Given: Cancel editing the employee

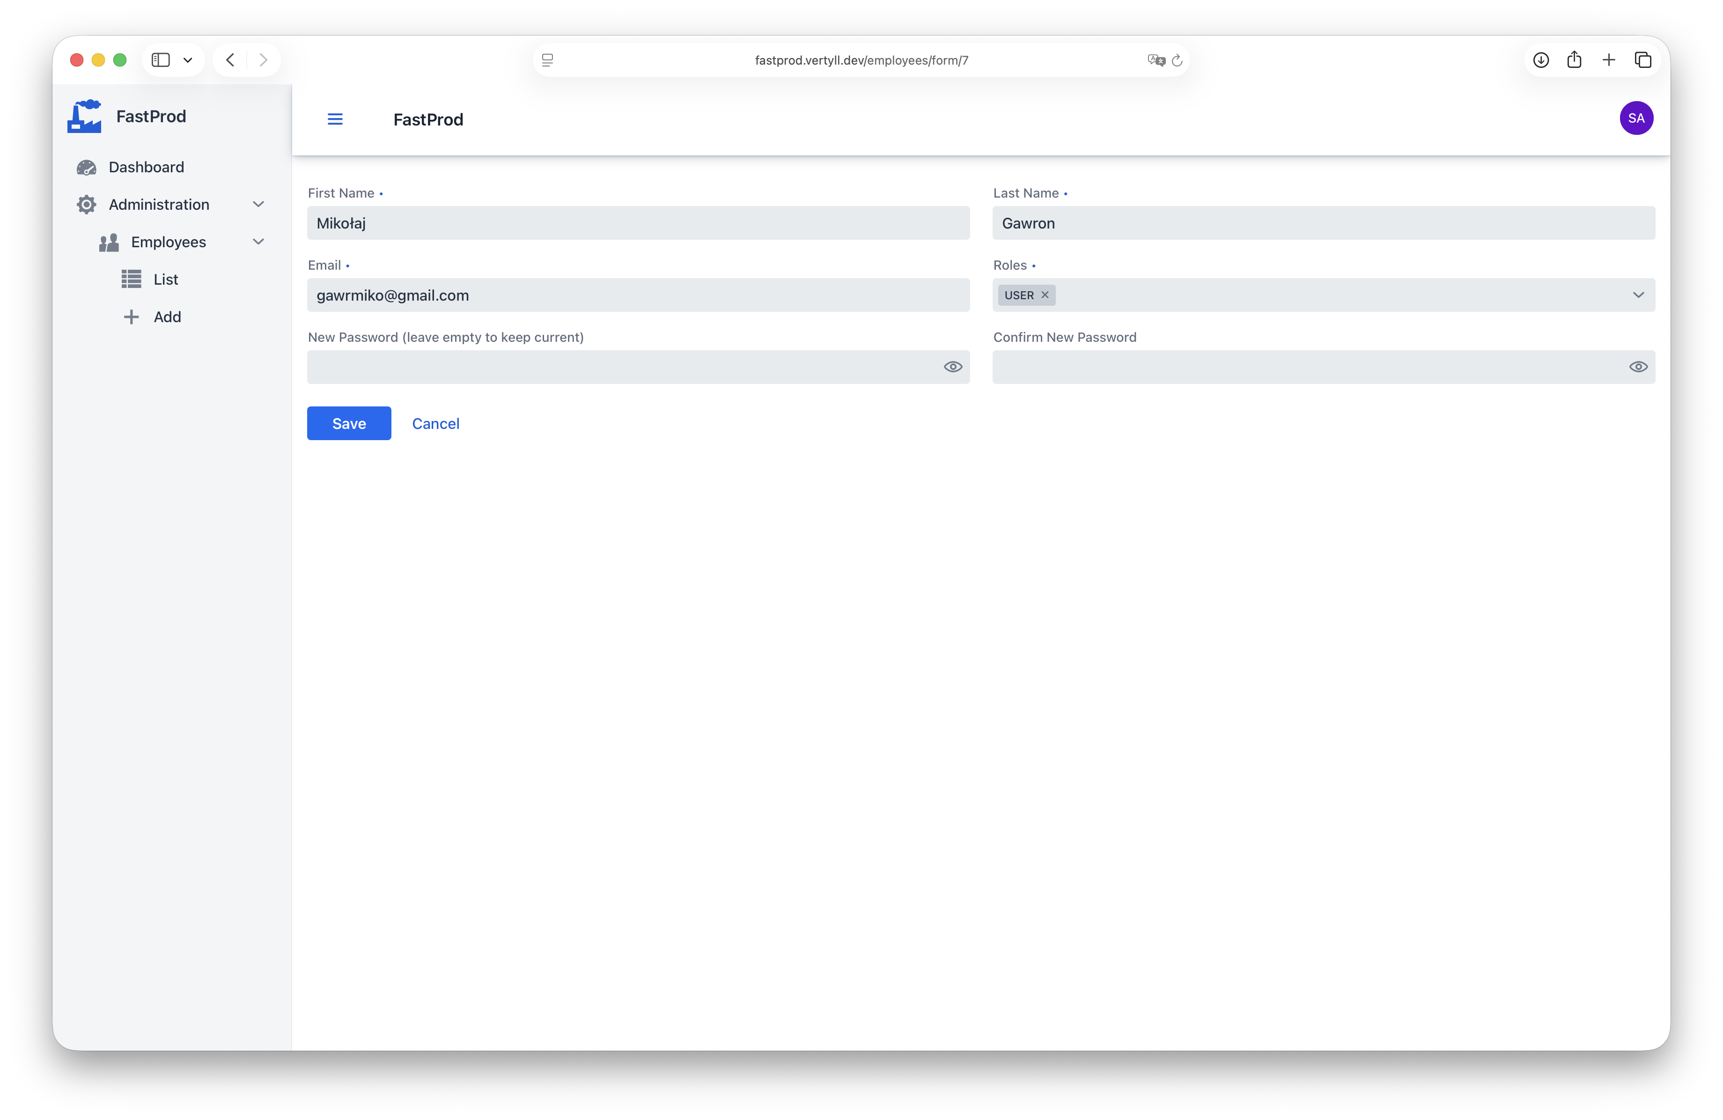Looking at the screenshot, I should 435,424.
